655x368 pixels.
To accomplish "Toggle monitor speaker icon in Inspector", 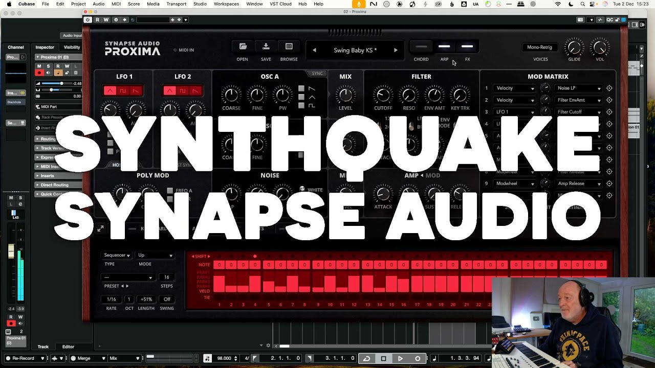I will click(49, 73).
